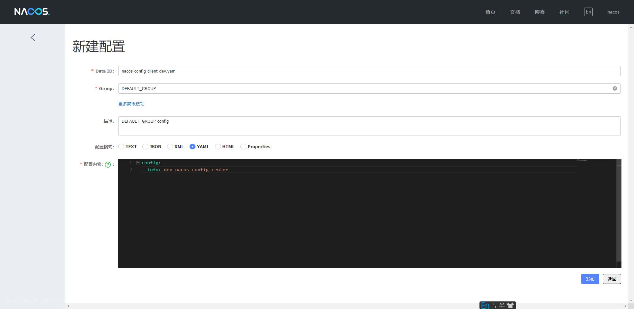Screen dimensions: 634x309
Task: Select the YAML format radio button
Action: [193, 146]
